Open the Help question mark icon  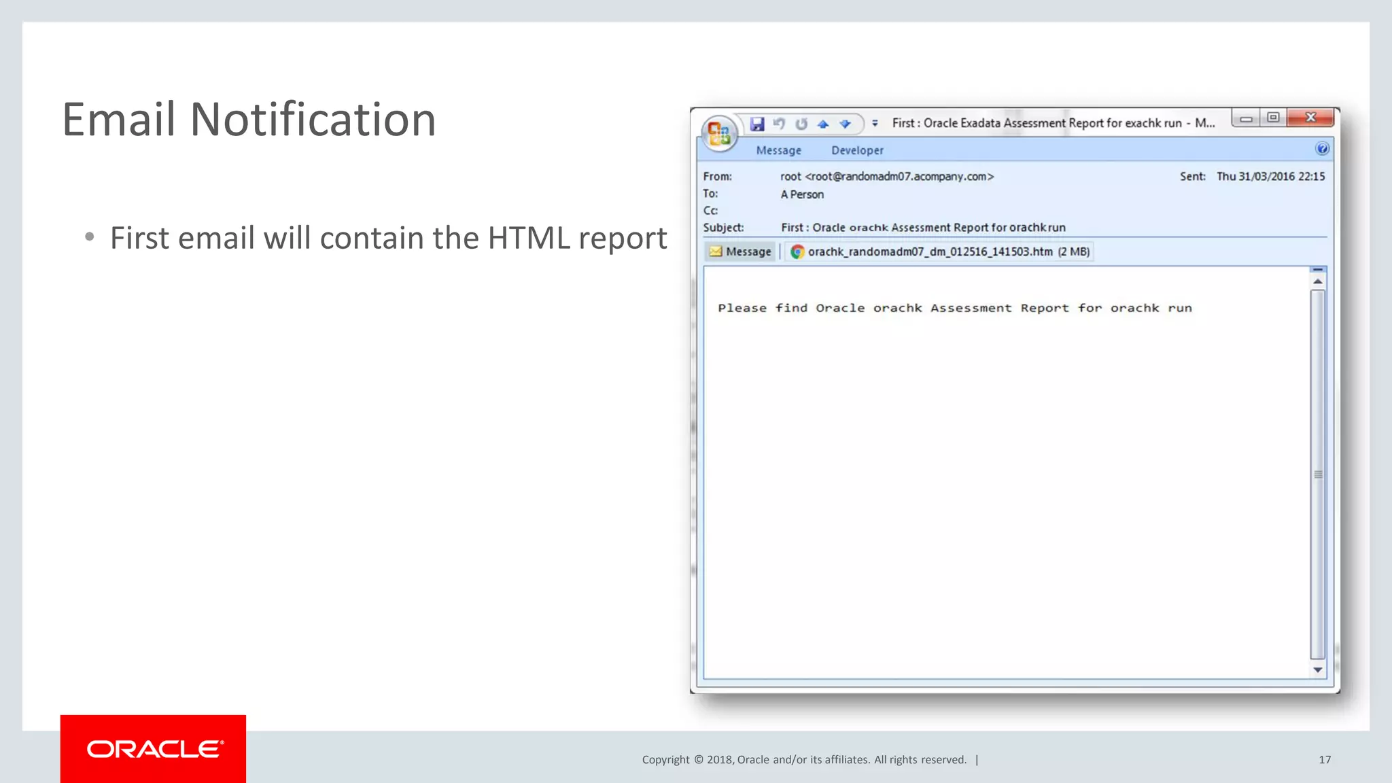(x=1321, y=149)
